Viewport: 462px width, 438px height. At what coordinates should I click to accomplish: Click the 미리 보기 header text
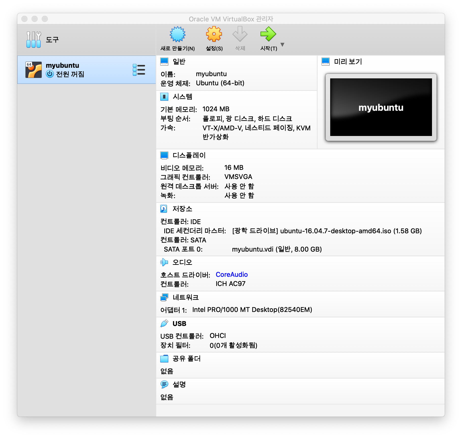click(348, 61)
